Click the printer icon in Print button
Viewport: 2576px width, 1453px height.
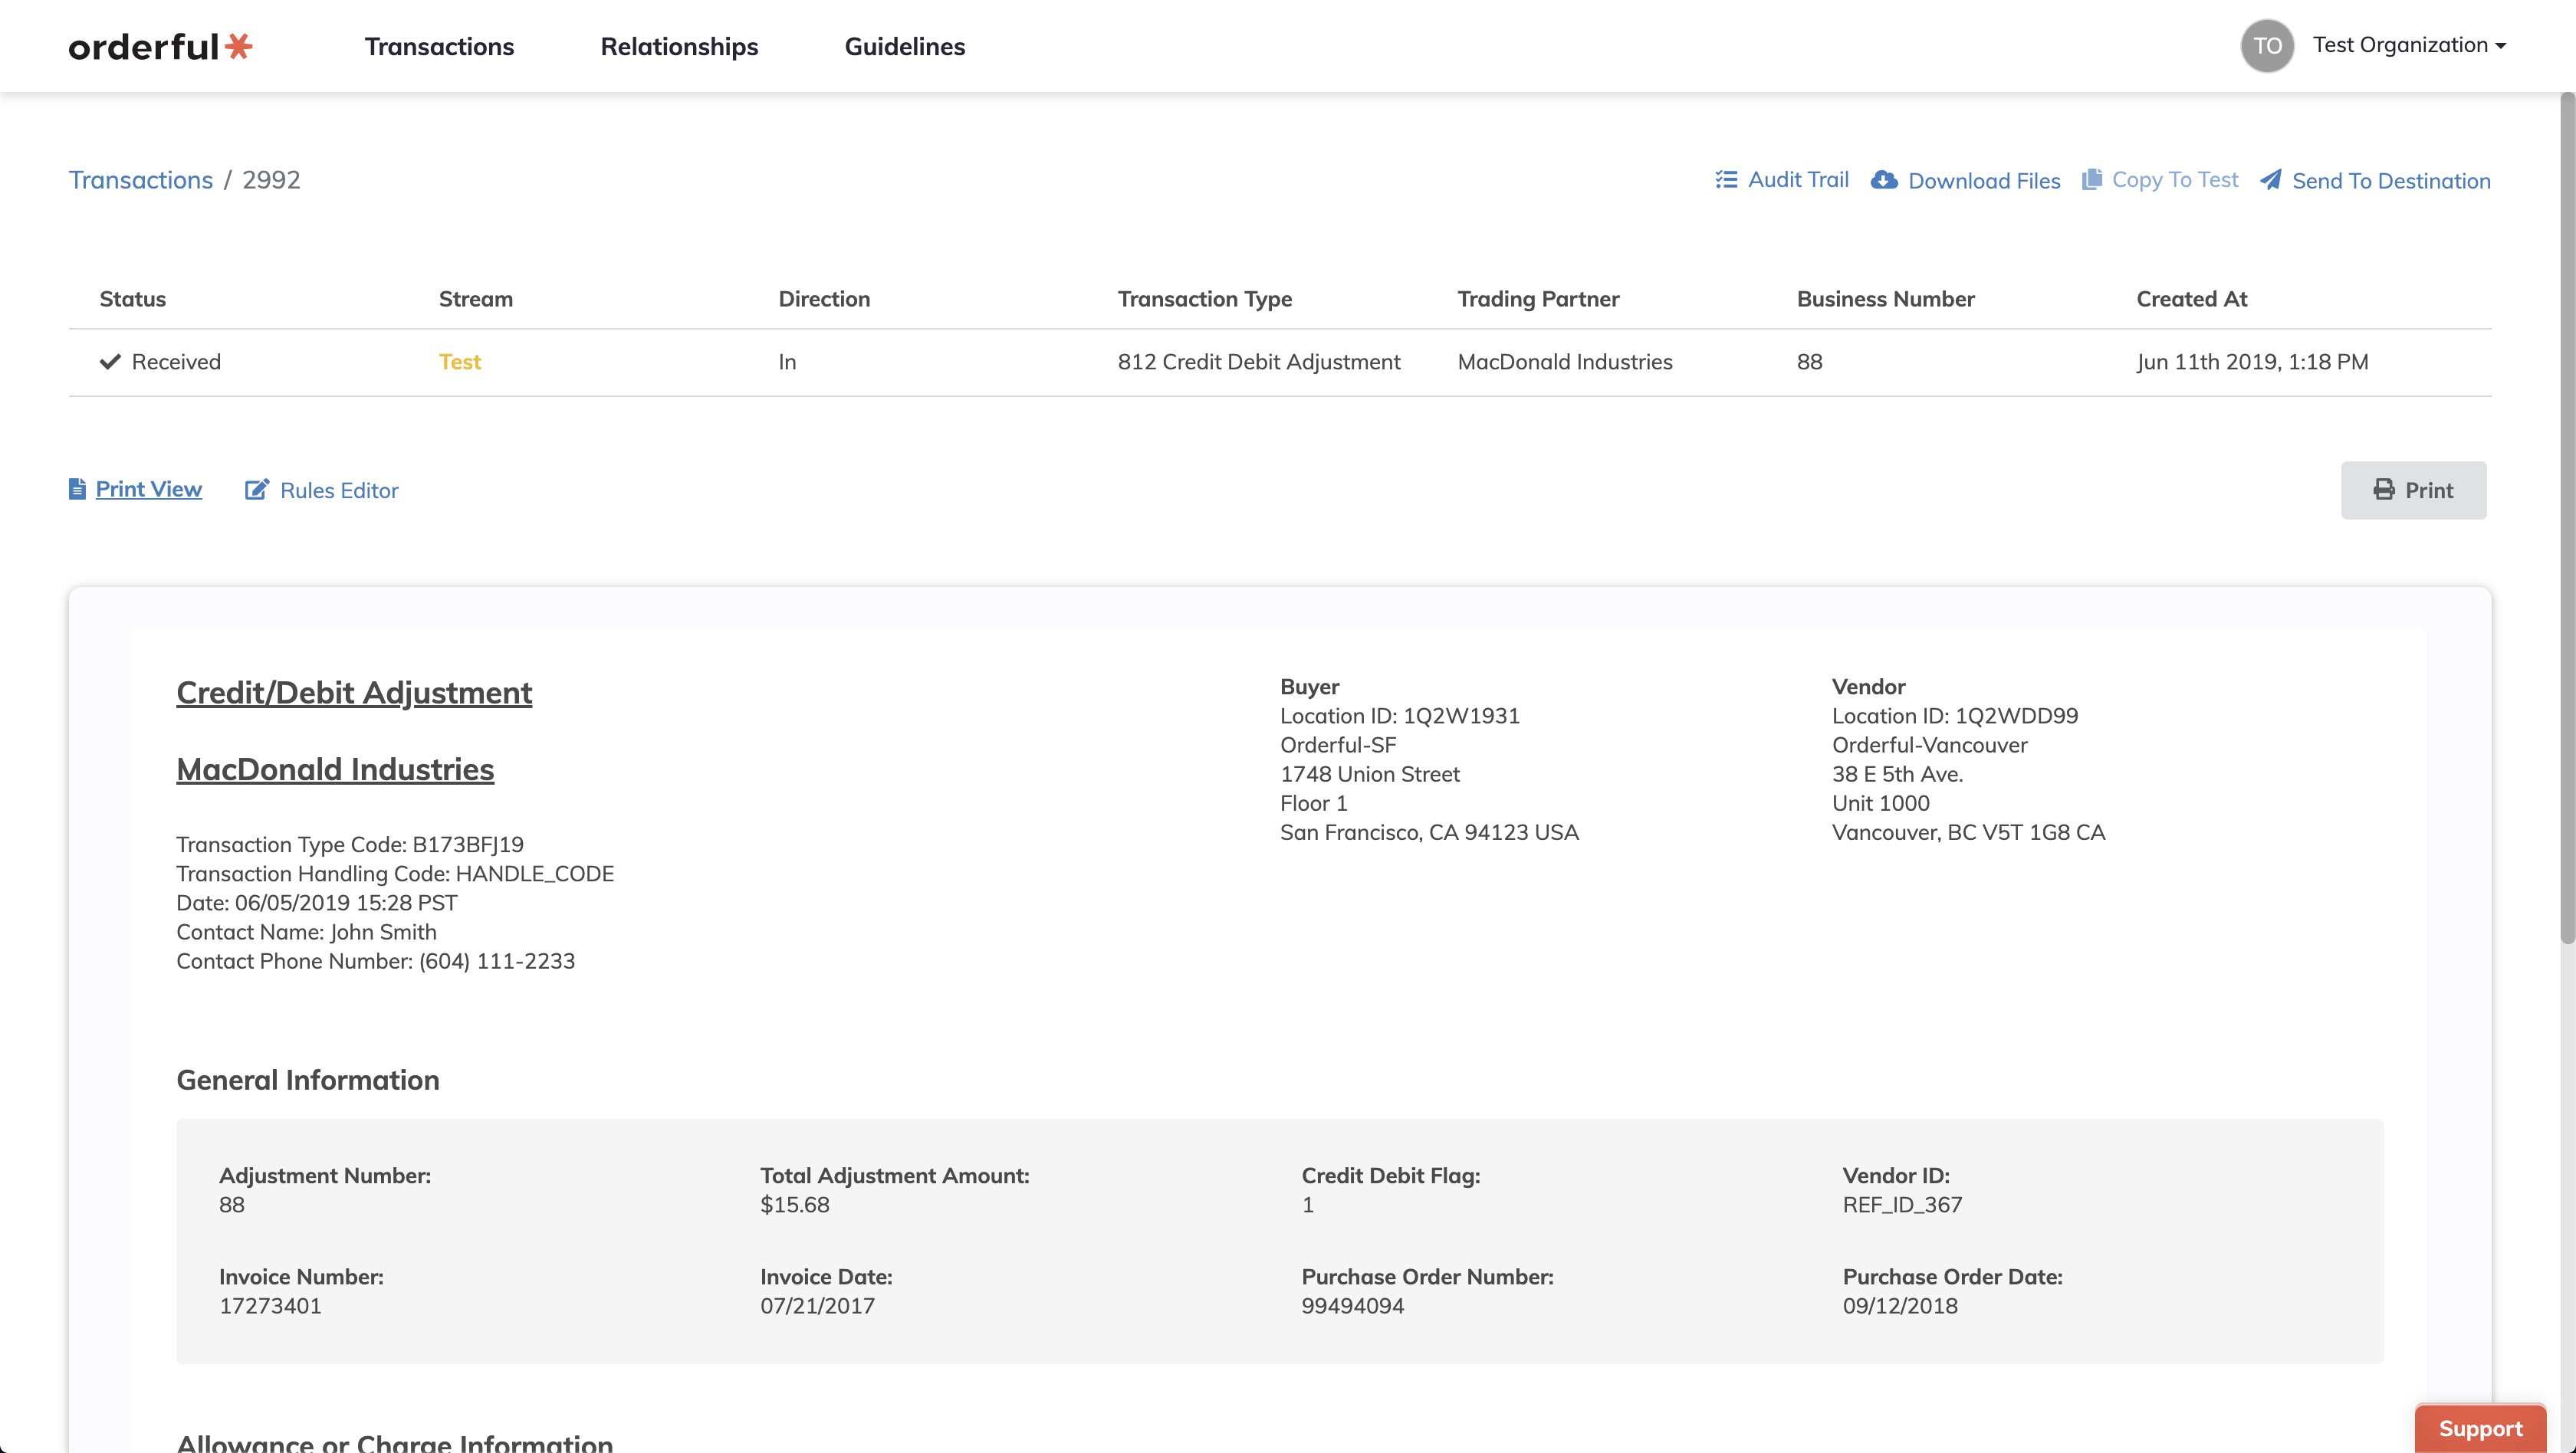pyautogui.click(x=2384, y=490)
